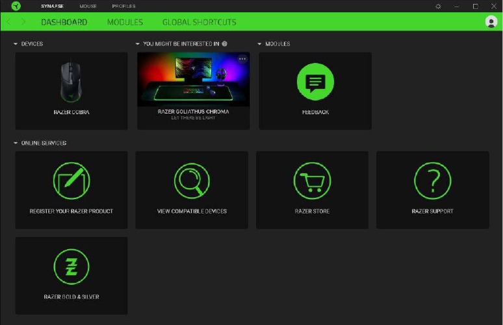Open the user profile avatar
The image size is (503, 325).
pyautogui.click(x=491, y=22)
